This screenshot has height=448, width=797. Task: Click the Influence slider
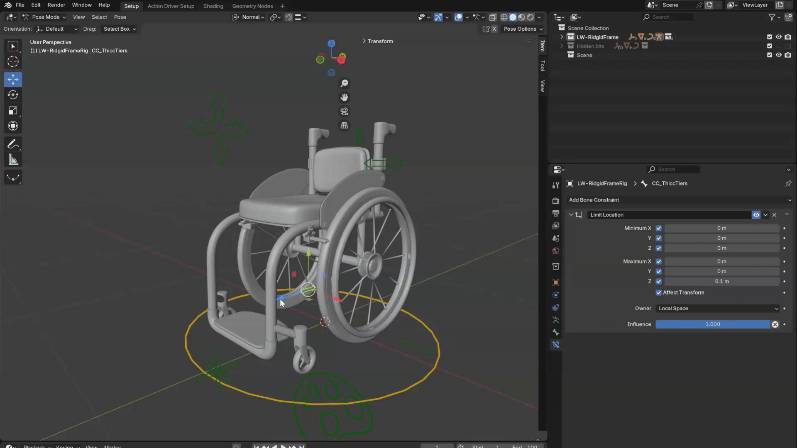coord(712,324)
